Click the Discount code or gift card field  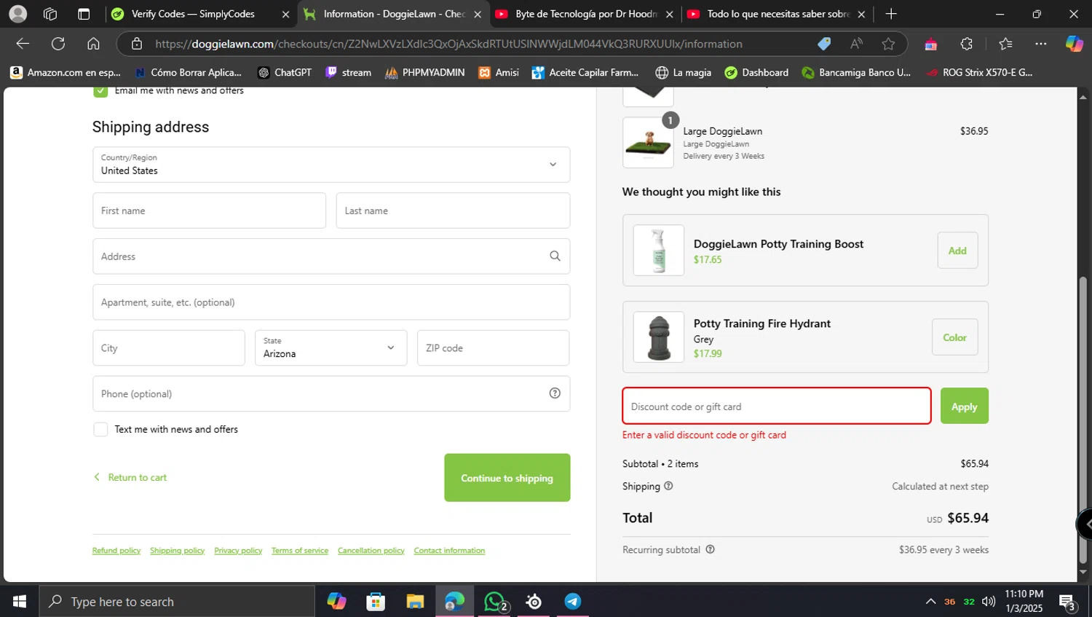tap(777, 406)
